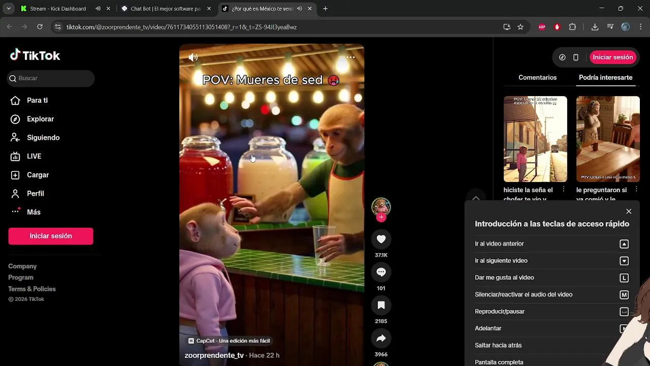View site information icon in address bar
This screenshot has height=366, width=650.
click(58, 27)
